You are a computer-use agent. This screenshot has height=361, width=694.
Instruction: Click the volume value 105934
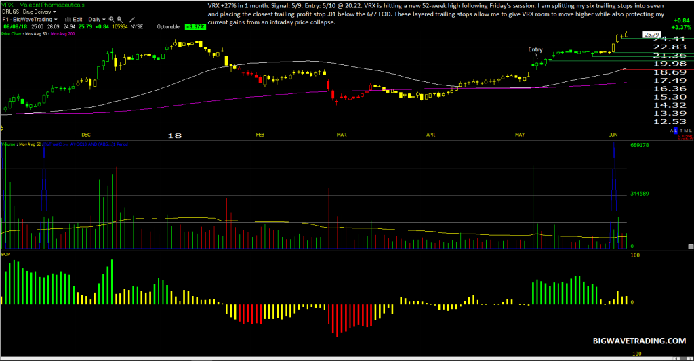120,27
